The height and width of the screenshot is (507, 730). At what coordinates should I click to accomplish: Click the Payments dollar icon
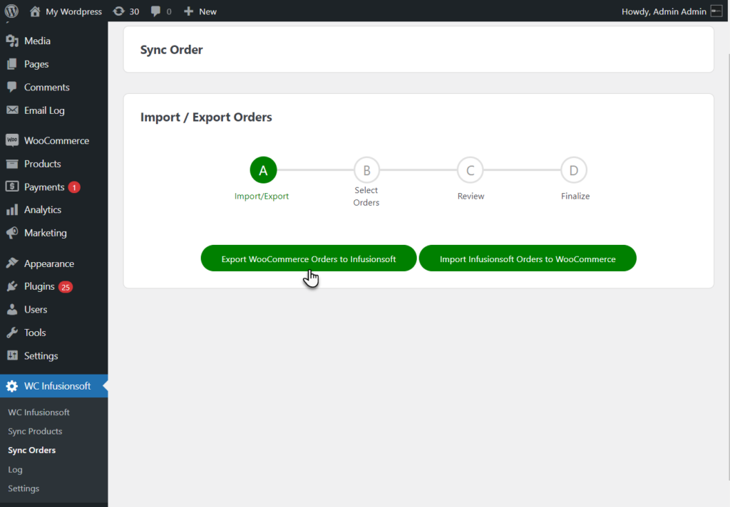[x=12, y=187]
